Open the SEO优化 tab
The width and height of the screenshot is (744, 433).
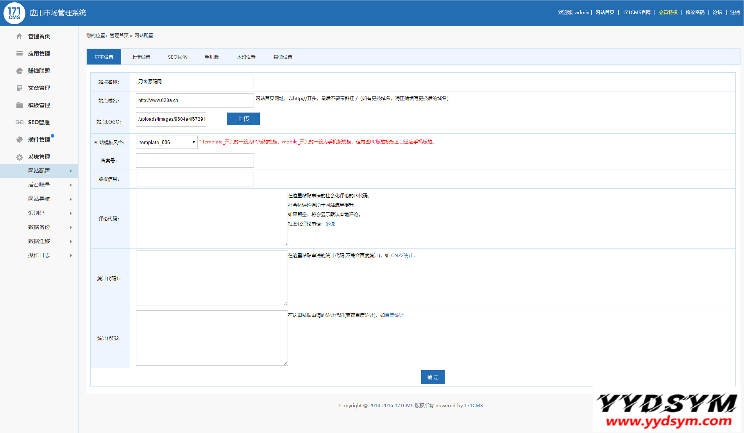[x=177, y=57]
